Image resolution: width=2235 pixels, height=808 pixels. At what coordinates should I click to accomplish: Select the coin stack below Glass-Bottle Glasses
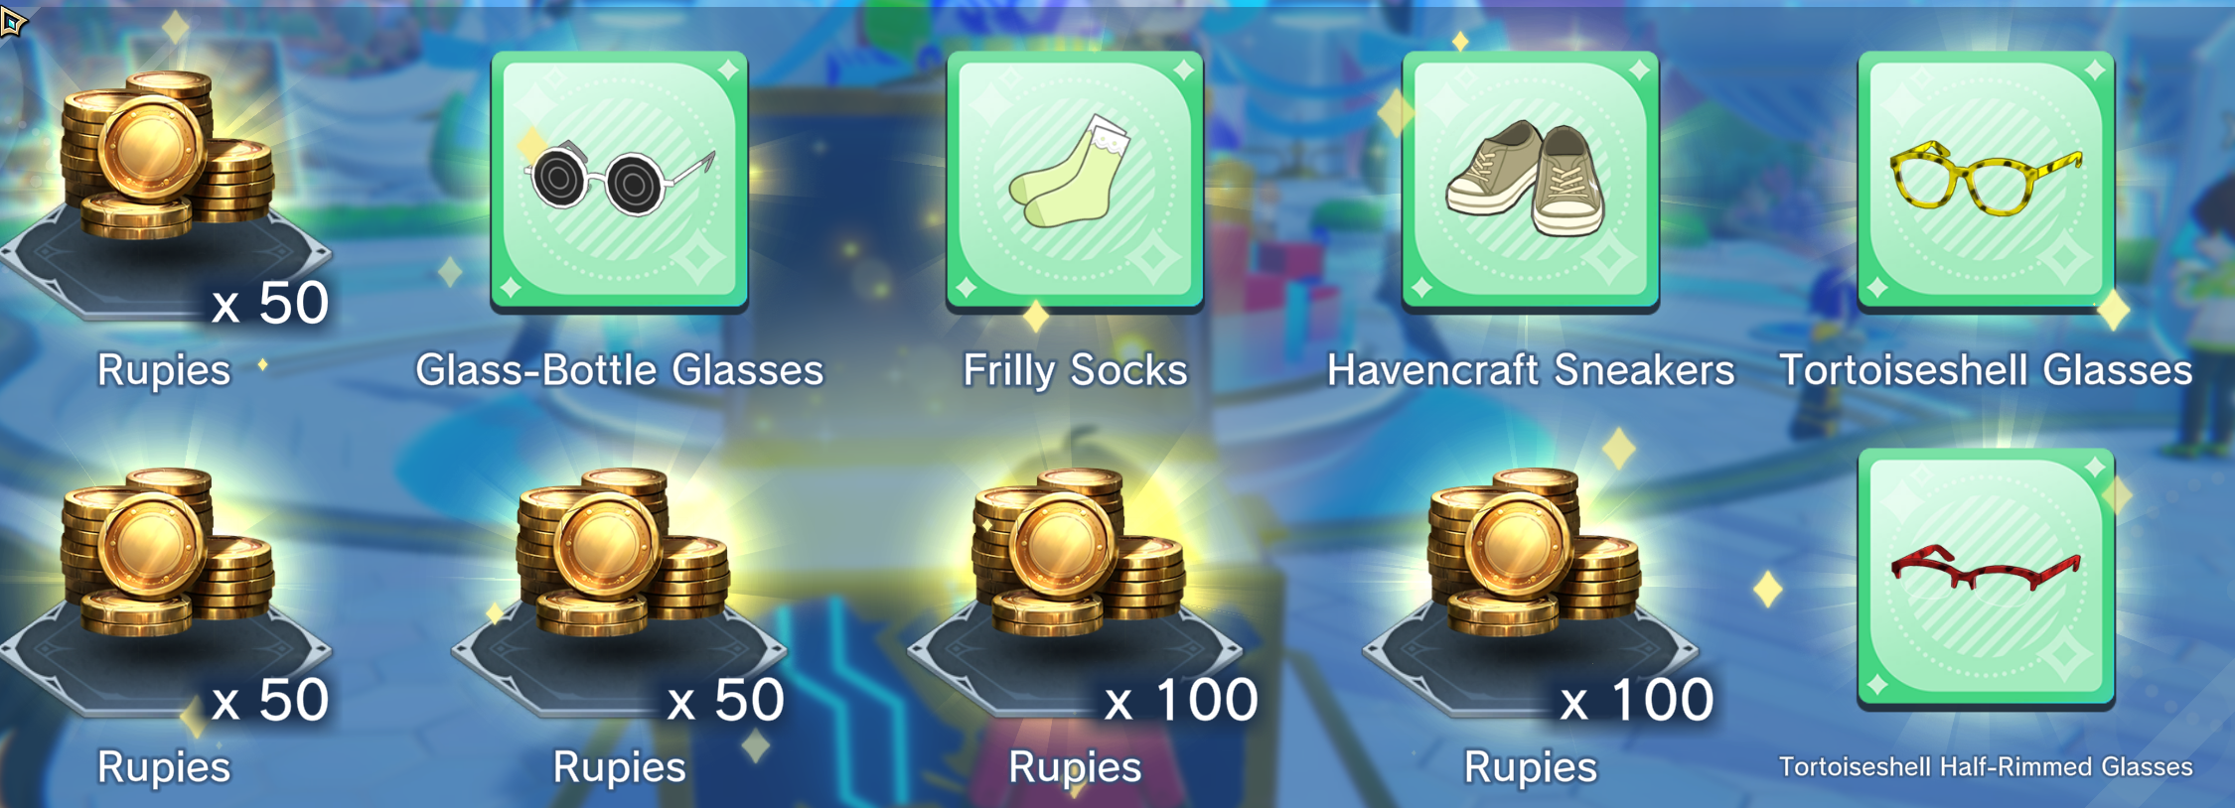622,553
